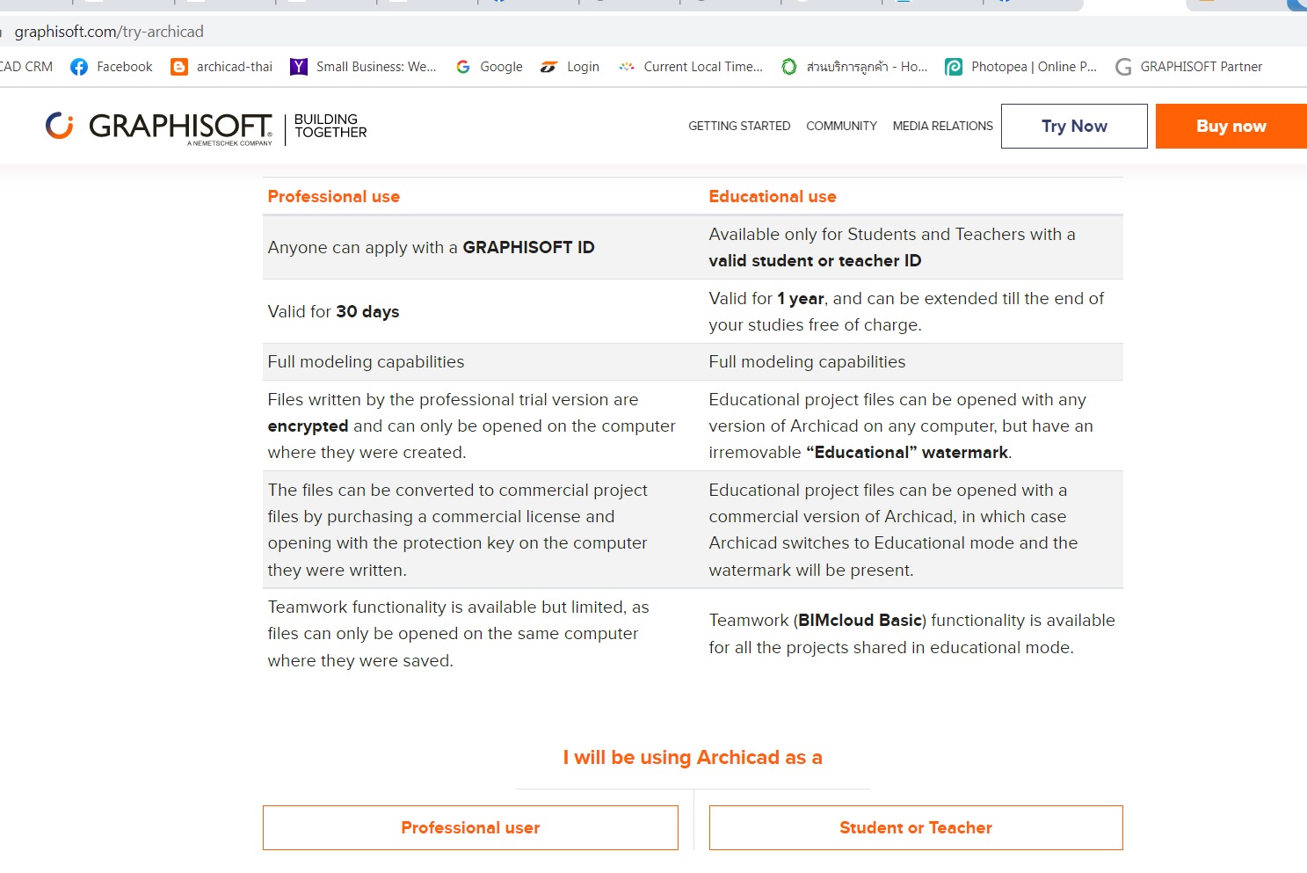Open the Small Business Yahoo bookmark
This screenshot has height=873, width=1307.
363,67
